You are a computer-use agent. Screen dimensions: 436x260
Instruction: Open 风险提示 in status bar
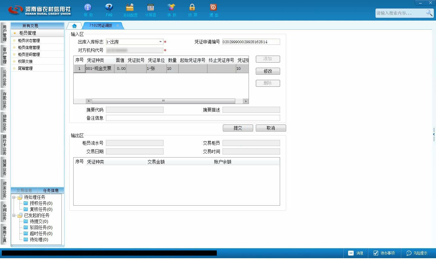coord(417,253)
